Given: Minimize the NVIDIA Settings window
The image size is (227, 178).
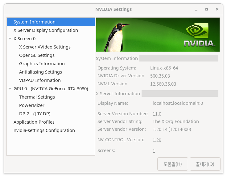Looking at the screenshot, I should [x=196, y=10].
